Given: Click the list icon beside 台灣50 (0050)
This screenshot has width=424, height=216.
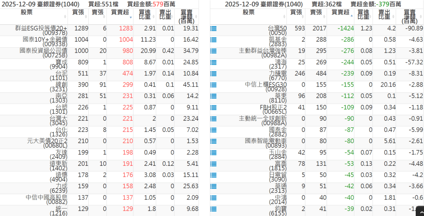Looking at the screenshot, I should tap(213, 29).
